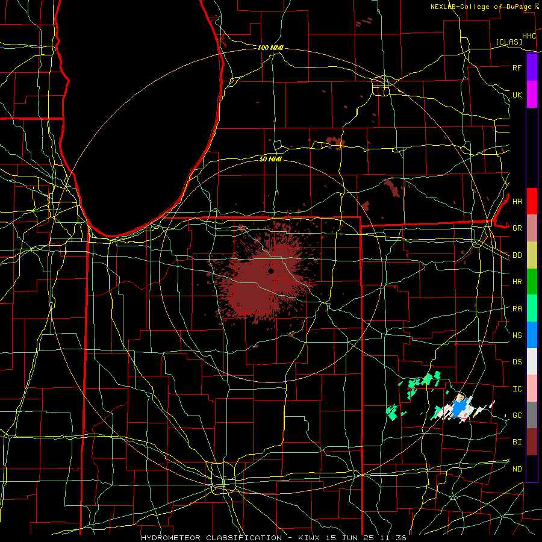
Task: Click the white DS legend swatch
Action: tap(532, 361)
